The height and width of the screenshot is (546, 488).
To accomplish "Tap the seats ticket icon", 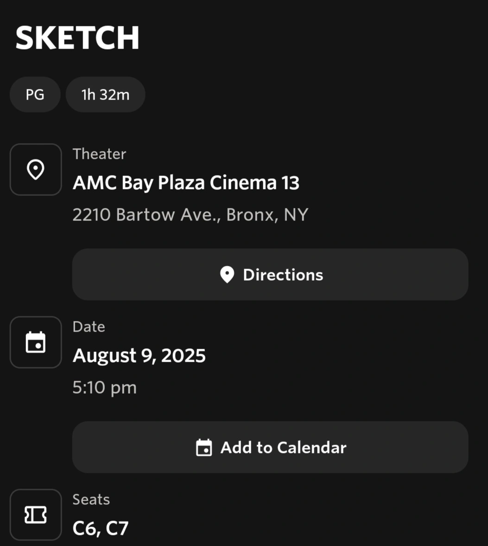I will 36,515.
